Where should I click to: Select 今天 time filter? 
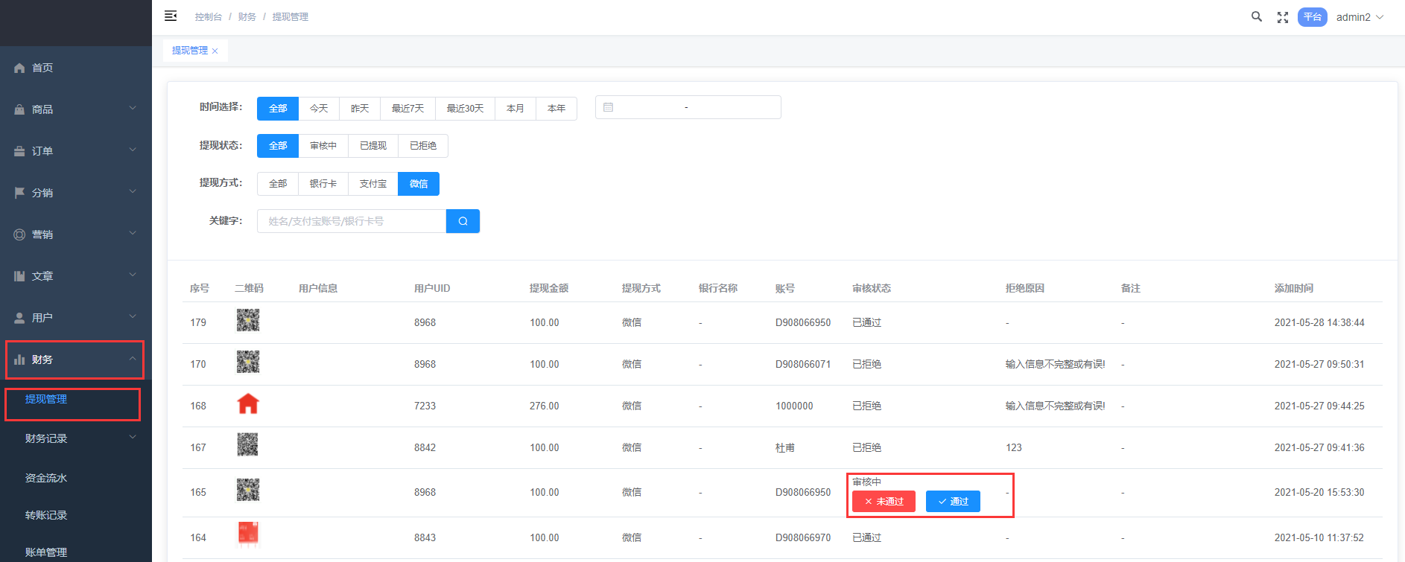coord(319,108)
